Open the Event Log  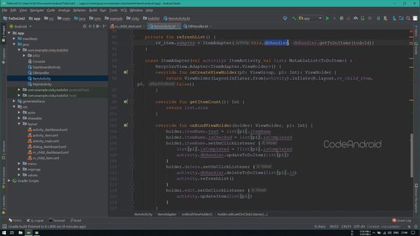coord(401,220)
